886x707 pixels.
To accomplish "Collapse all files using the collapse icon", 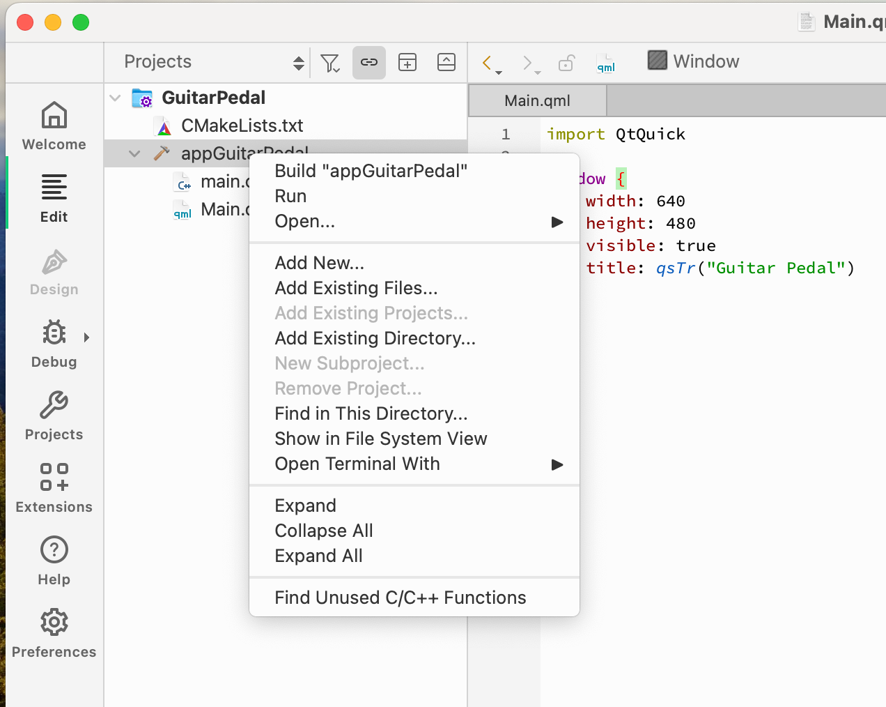I will click(446, 62).
